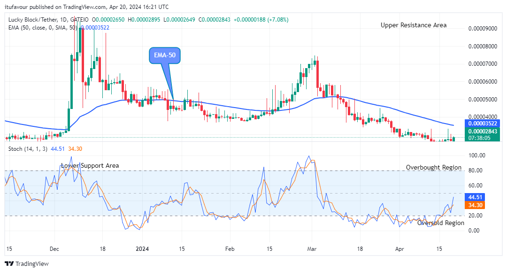
Task: Click the 20.00 stochastic axis label
Action: click(x=476, y=216)
